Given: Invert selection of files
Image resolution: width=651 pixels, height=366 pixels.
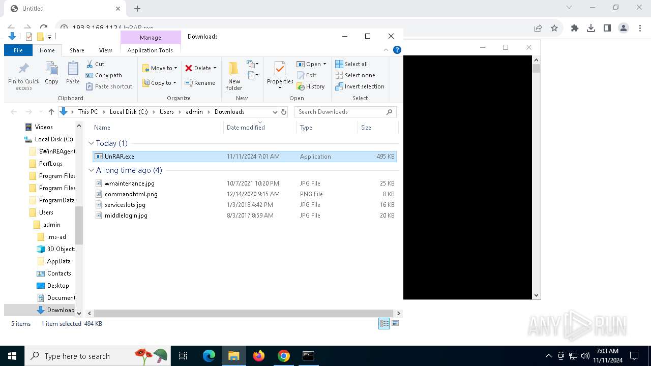Looking at the screenshot, I should 360,86.
